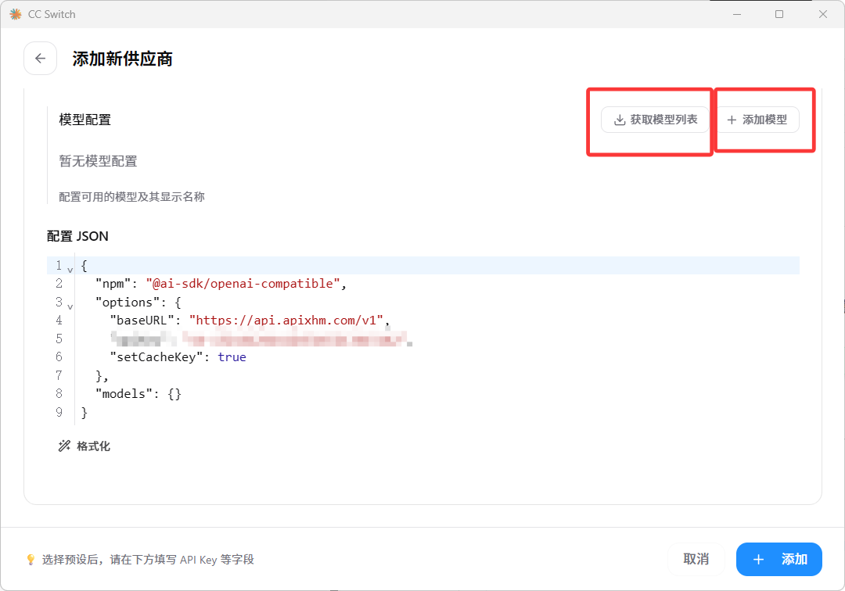Screen dimensions: 845x591
Task: Click the 获取模型列表 fetch models button
Action: (656, 120)
